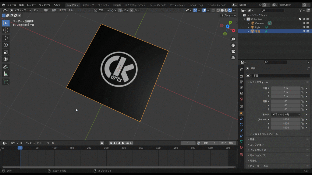312x175 pixels.
Task: Toggle visibility of Light in outliner
Action: pyautogui.click(x=303, y=27)
